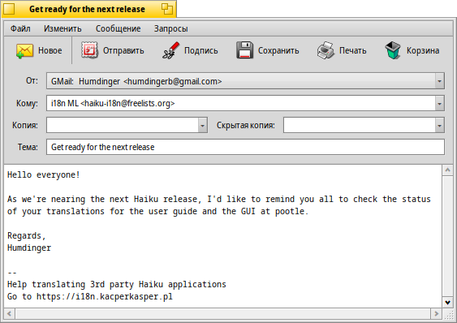Viewport: 457px width, 323px height.
Task: Open the Изменить menu
Action: click(63, 28)
